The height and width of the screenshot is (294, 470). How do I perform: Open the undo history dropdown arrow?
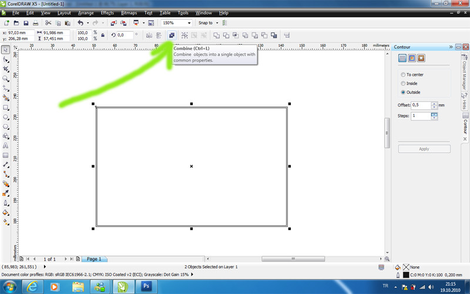(88, 23)
